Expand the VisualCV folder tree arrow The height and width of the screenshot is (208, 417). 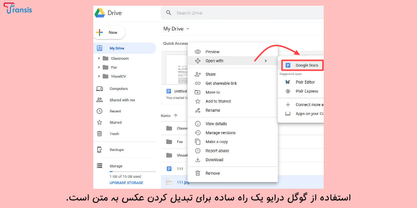99,76
